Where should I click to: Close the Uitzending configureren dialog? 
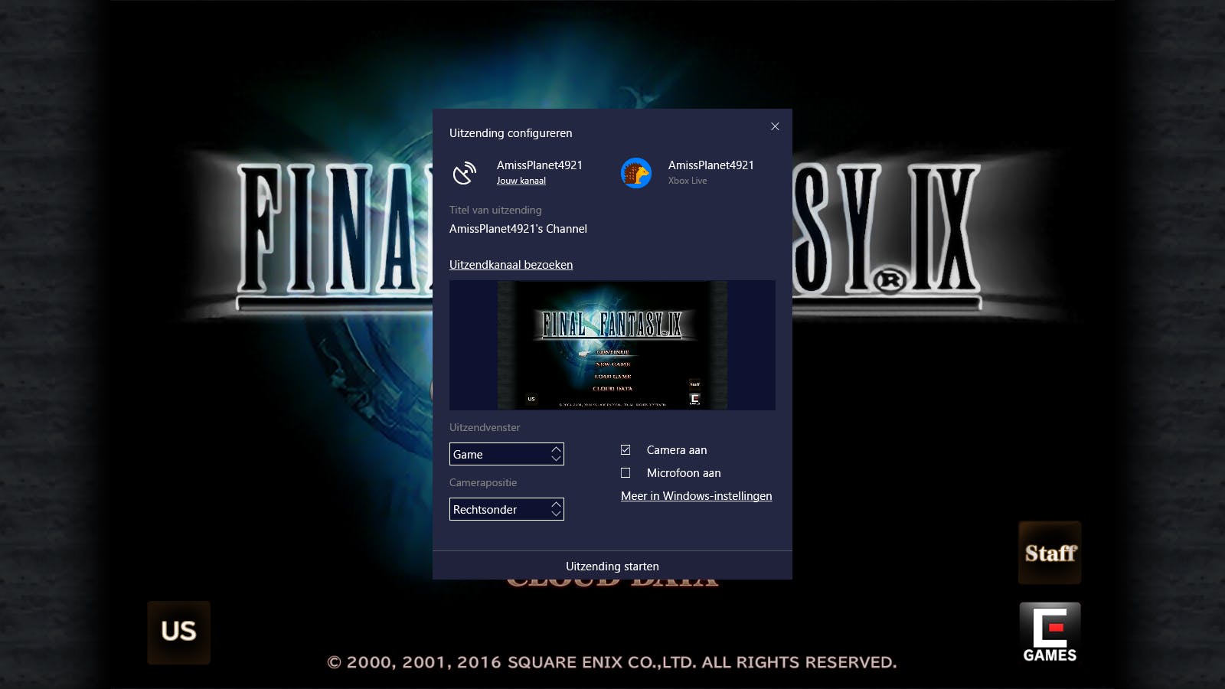point(775,126)
